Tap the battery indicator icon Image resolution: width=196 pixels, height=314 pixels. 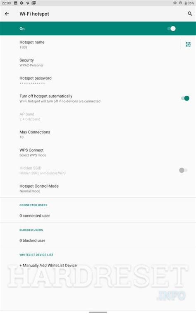click(x=186, y=3)
